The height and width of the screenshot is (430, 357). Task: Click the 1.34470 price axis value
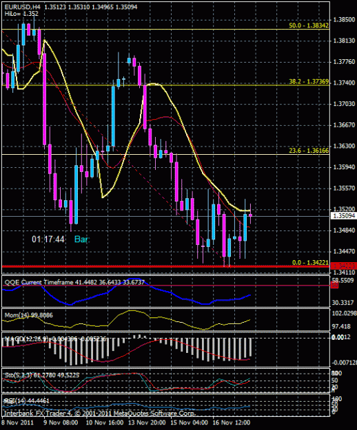click(x=344, y=251)
